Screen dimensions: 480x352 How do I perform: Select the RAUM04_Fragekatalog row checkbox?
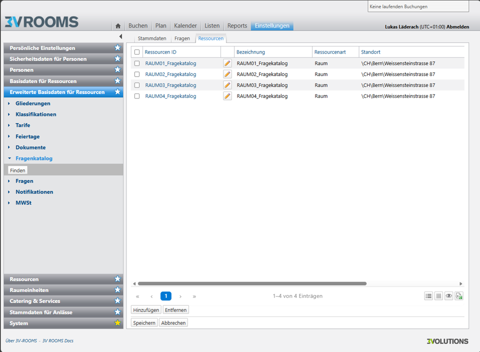tap(137, 96)
